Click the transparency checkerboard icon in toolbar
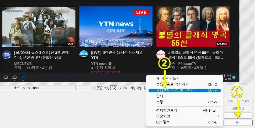255x128 pixels. tap(93, 88)
